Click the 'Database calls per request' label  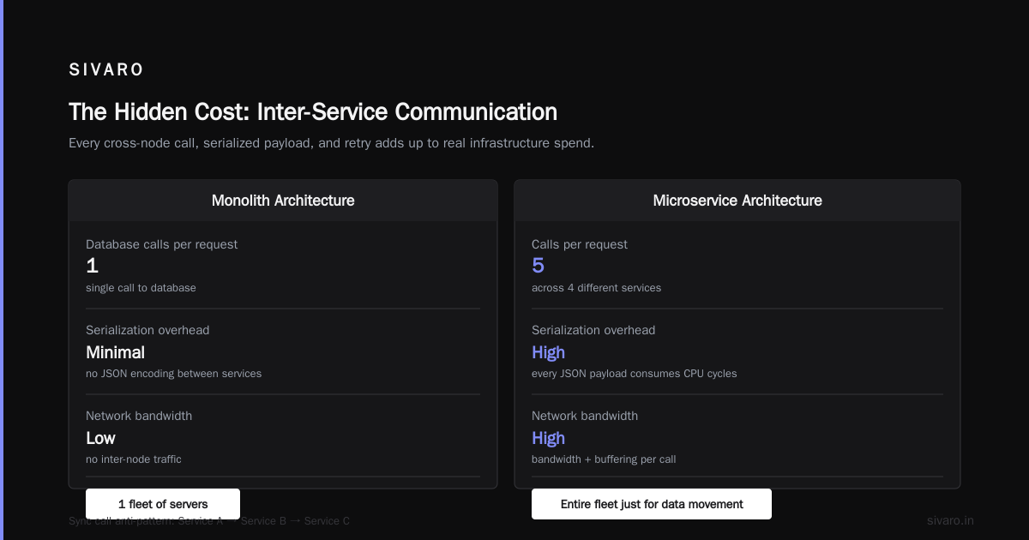coord(162,244)
